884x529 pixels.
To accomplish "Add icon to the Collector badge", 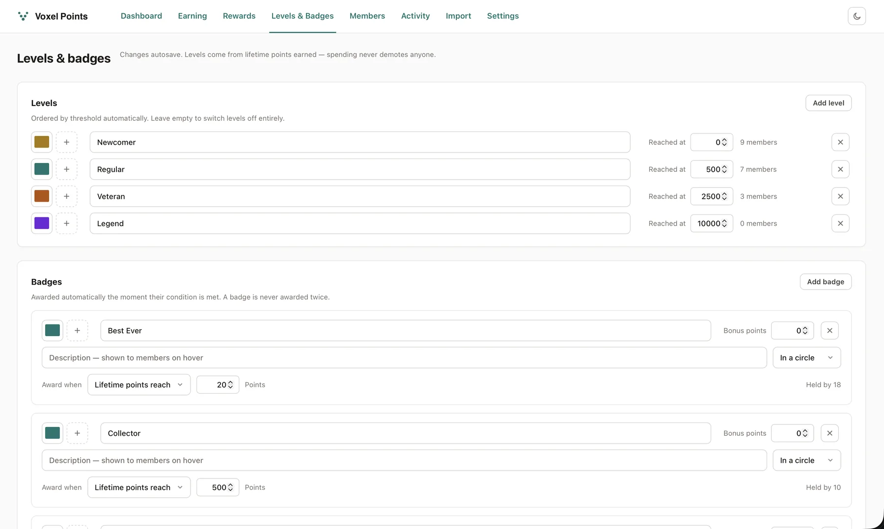I will point(77,433).
